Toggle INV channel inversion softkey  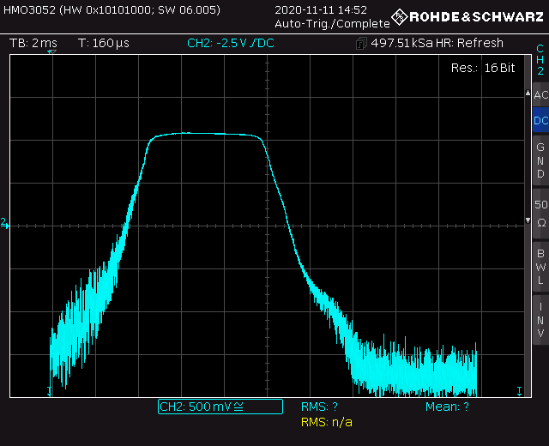point(540,320)
